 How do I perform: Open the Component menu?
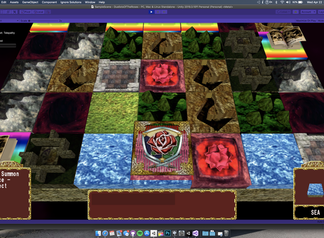coord(49,2)
